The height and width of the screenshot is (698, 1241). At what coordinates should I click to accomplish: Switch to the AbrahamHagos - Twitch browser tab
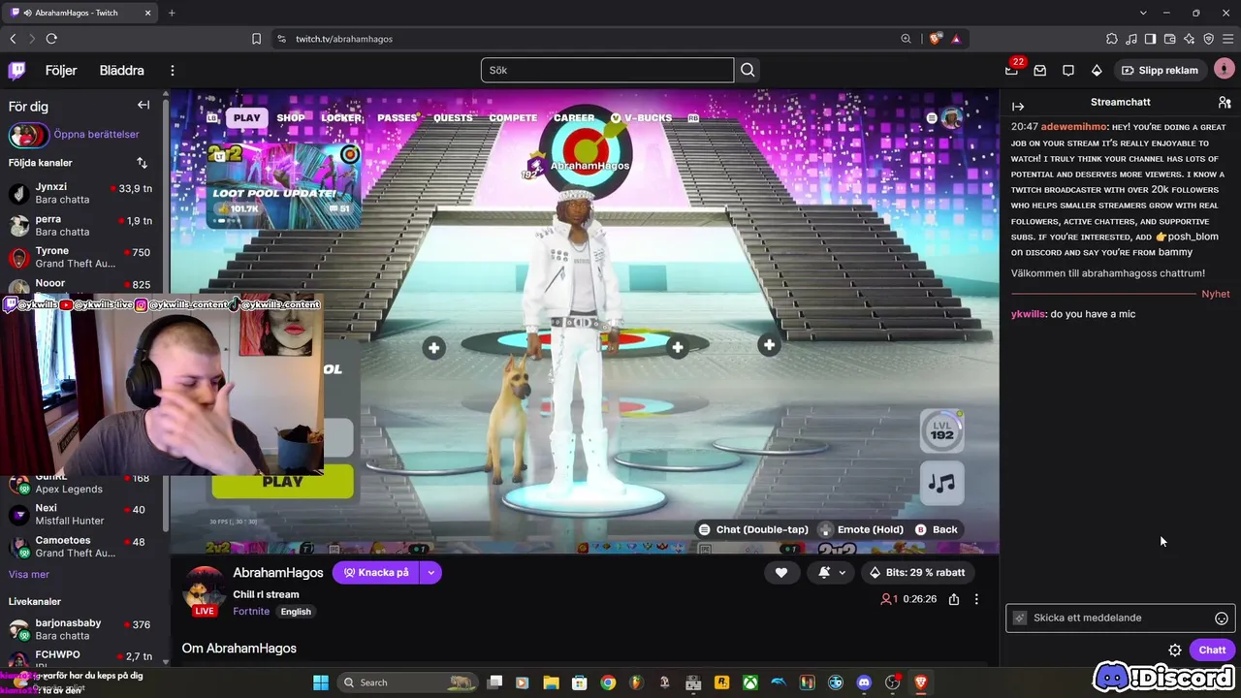pyautogui.click(x=80, y=13)
